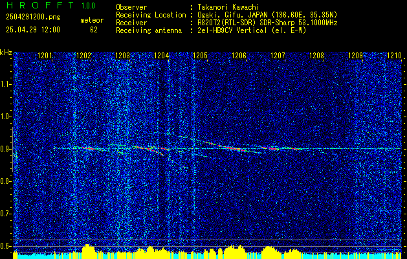Click the meteor count value 62
This screenshot has height=259, width=407.
coord(94,30)
